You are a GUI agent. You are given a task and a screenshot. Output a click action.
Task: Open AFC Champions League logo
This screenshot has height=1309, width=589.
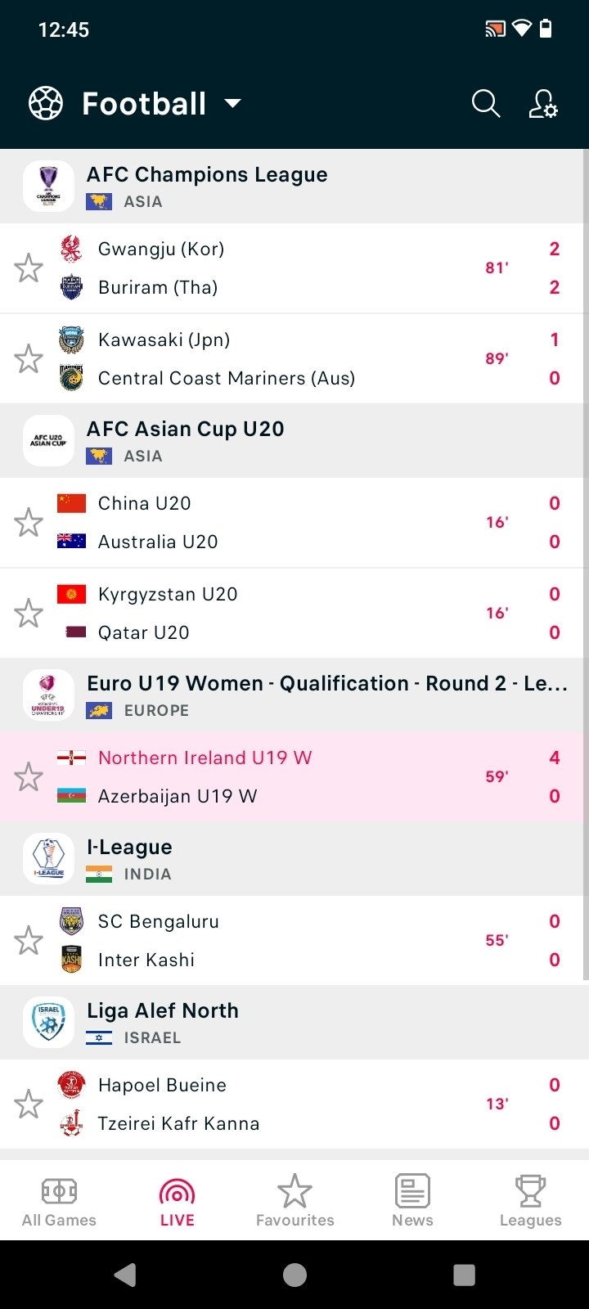pos(48,187)
